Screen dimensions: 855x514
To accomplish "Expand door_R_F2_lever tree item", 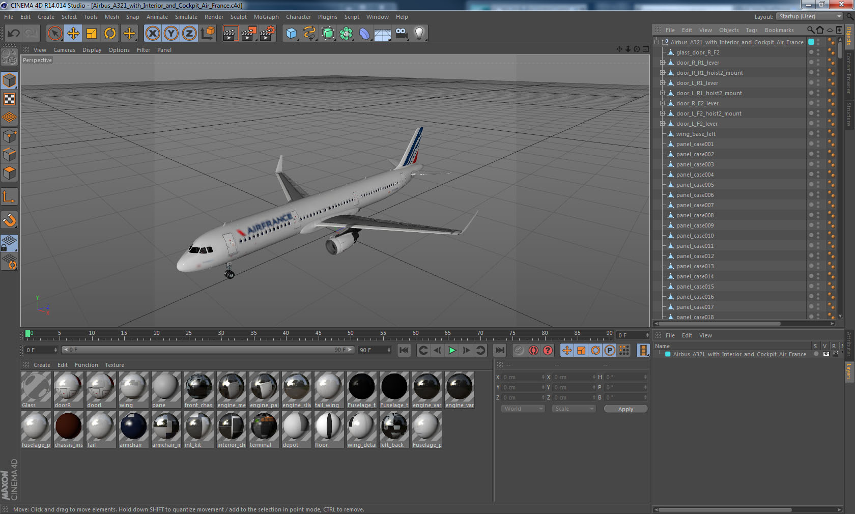I will (663, 103).
